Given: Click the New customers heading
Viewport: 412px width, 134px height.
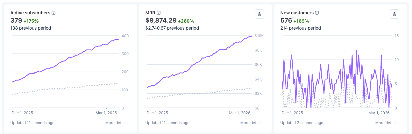Looking at the screenshot, I should (x=297, y=13).
